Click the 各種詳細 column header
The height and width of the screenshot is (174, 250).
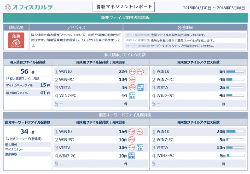click(185, 28)
